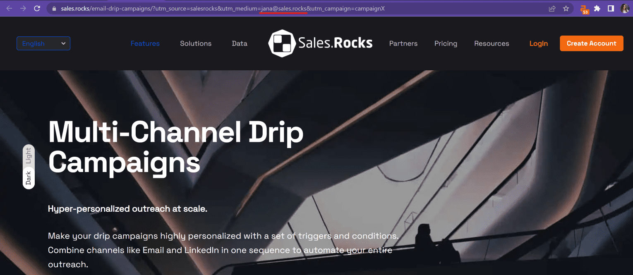This screenshot has width=633, height=275.
Task: Select the Dark theme option
Action: click(29, 178)
